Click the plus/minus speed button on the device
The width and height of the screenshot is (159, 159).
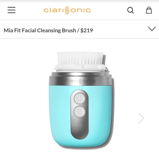[x=80, y=98]
